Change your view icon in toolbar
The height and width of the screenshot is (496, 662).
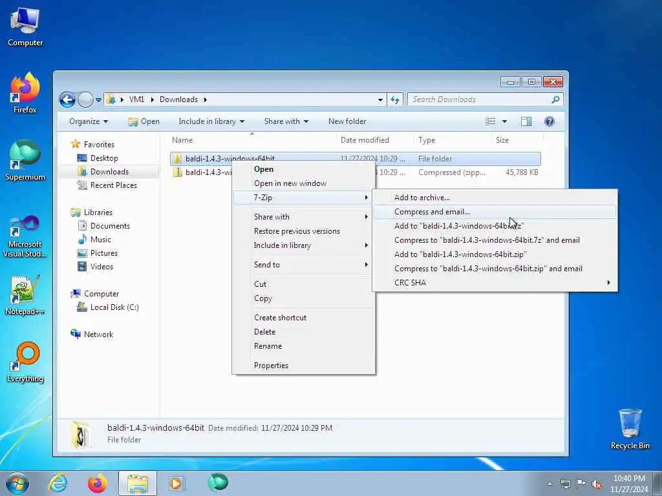[x=491, y=121]
